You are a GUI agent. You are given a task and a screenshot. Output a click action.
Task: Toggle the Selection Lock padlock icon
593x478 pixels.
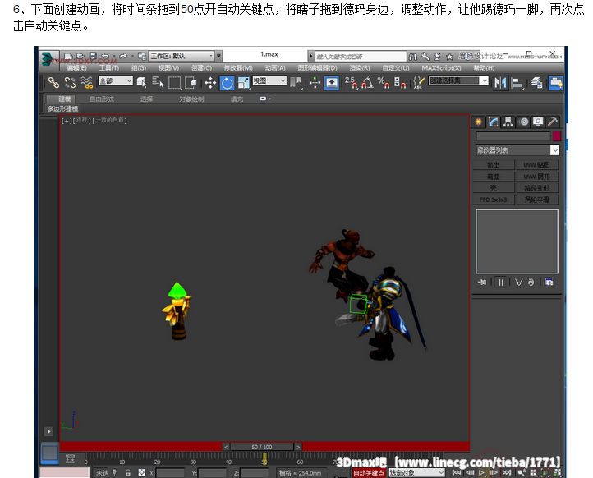128,473
